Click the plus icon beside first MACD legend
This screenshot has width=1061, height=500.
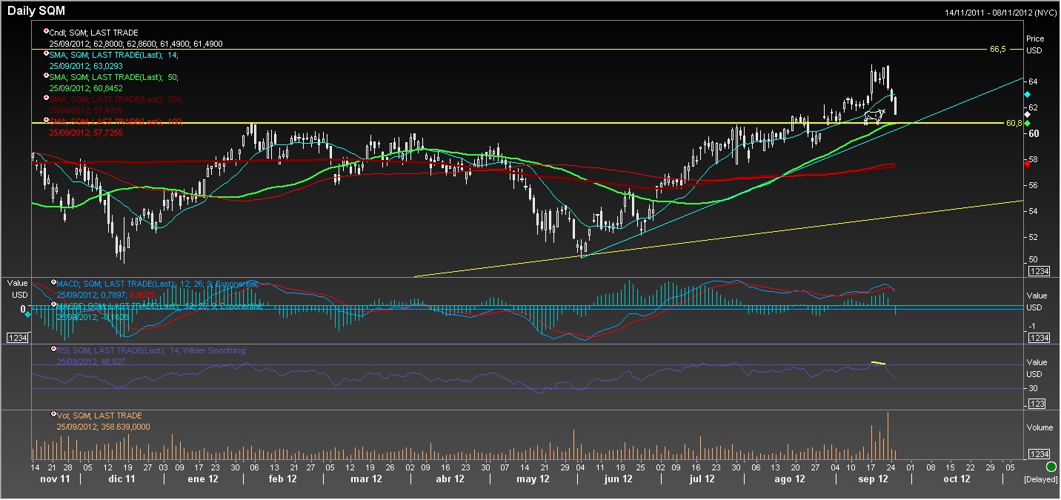tap(53, 282)
